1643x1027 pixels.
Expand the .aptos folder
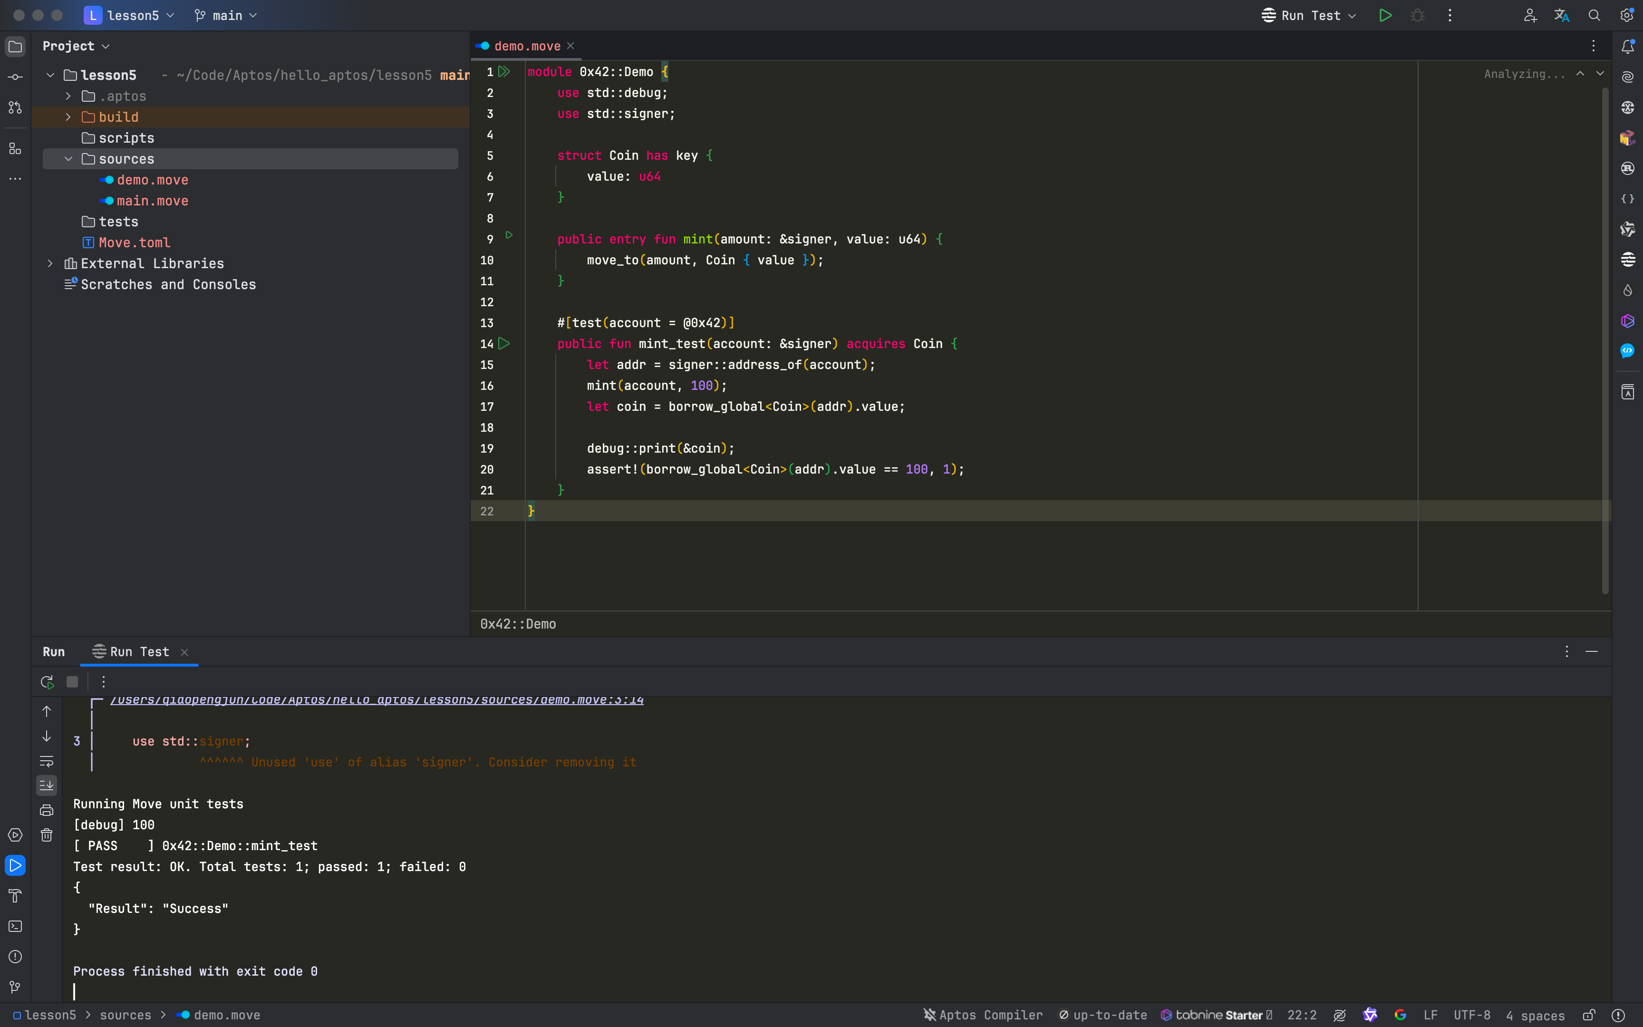click(68, 96)
